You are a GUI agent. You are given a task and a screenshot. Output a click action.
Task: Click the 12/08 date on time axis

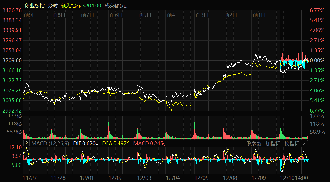coord(230,178)
